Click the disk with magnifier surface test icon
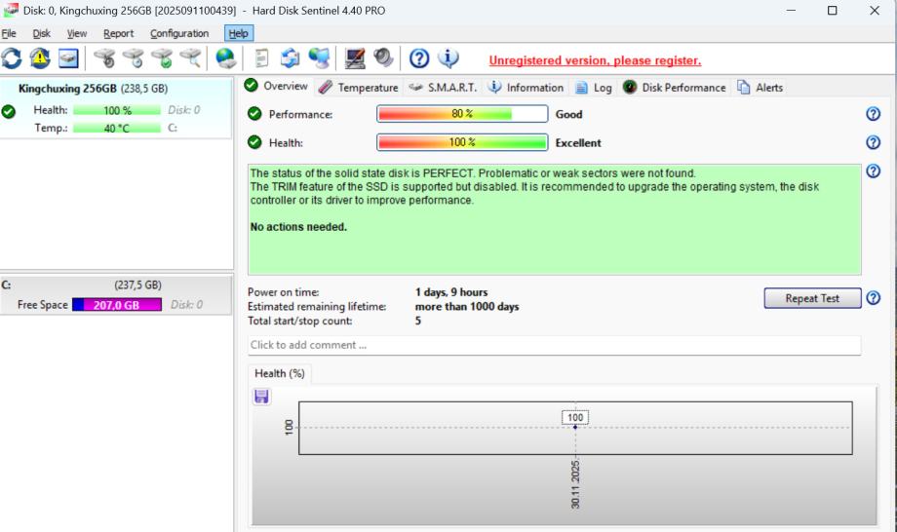 coord(190,58)
